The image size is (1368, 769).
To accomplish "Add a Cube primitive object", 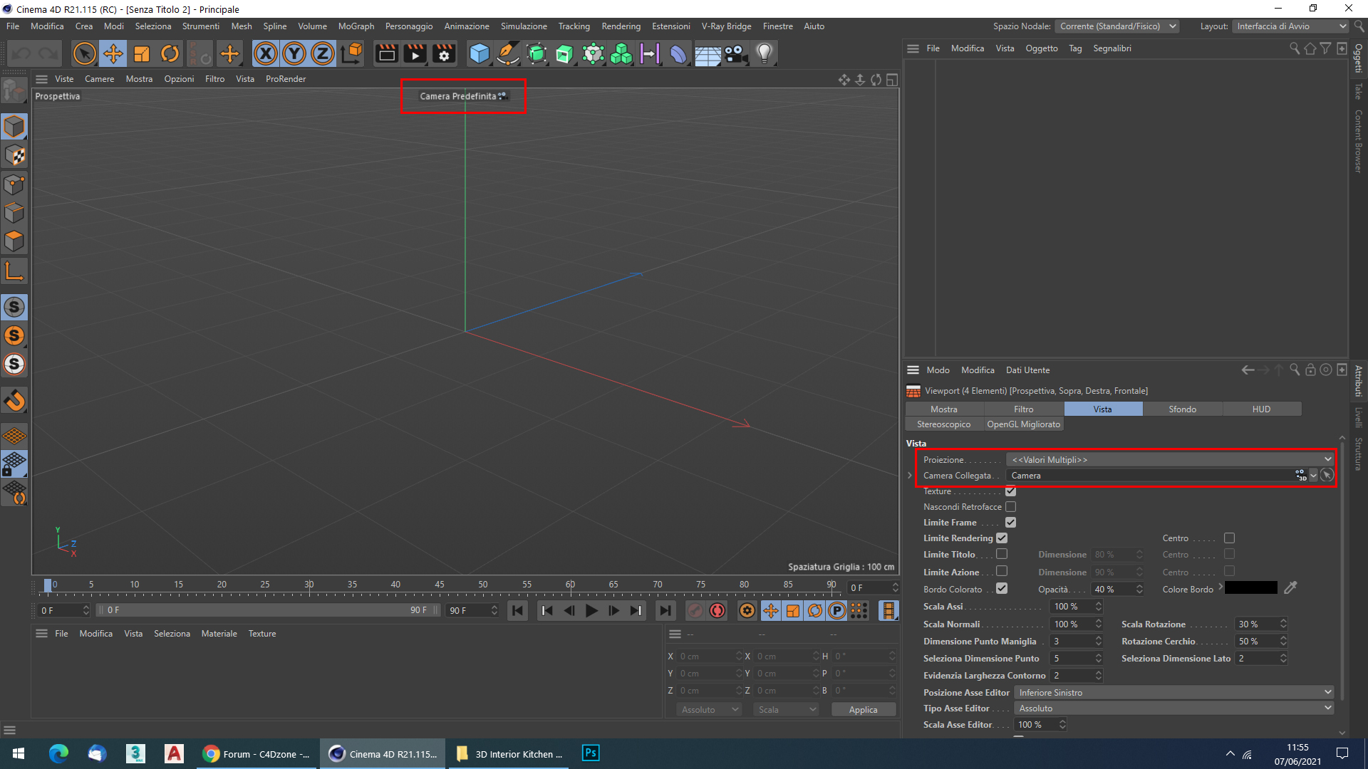I will click(x=480, y=53).
